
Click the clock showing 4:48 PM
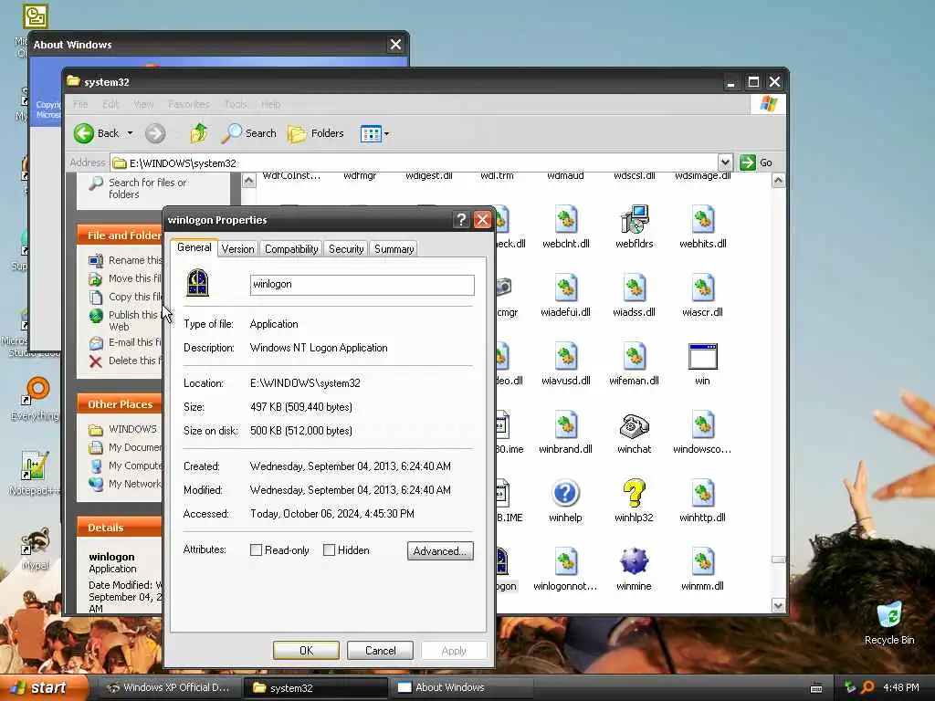(901, 688)
